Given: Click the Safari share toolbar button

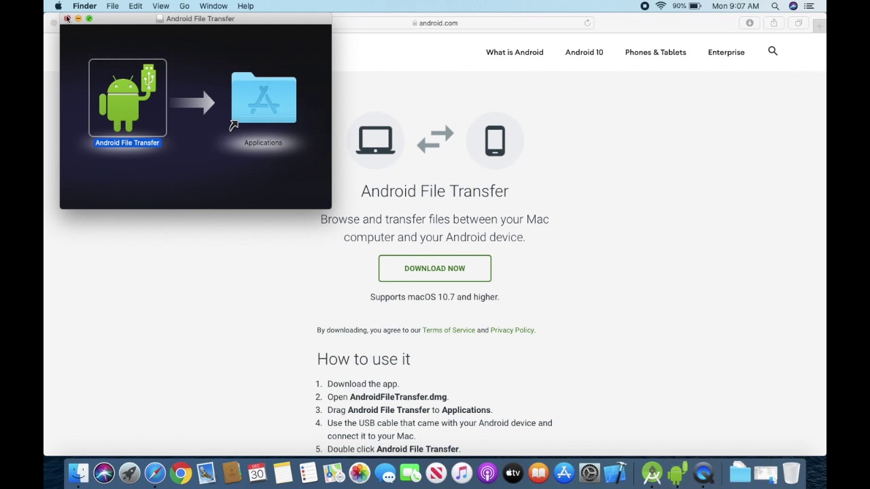Looking at the screenshot, I should click(773, 23).
